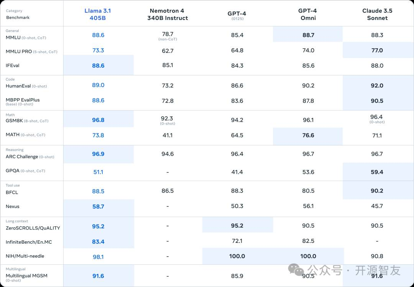Click the GPT-4 (0125) column header
414x287 pixels.
[237, 16]
